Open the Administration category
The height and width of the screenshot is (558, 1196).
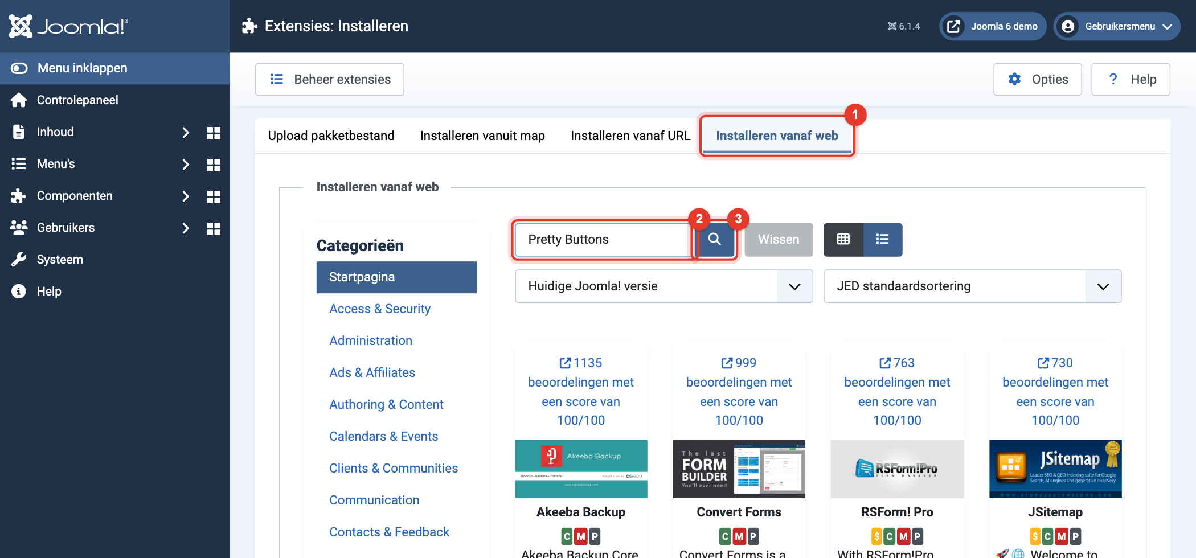(x=371, y=341)
